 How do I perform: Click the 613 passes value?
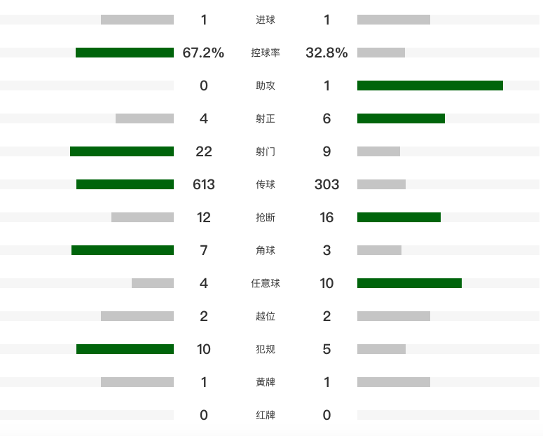tap(203, 184)
